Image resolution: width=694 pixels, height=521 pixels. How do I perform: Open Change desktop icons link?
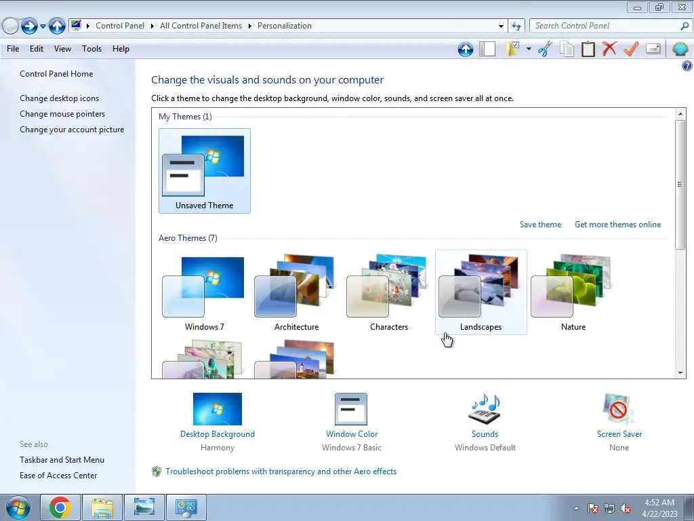pyautogui.click(x=60, y=98)
